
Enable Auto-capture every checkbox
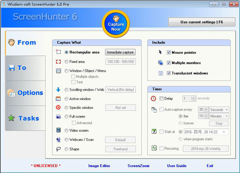(x=162, y=109)
